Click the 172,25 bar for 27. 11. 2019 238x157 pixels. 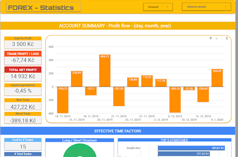(x=147, y=81)
